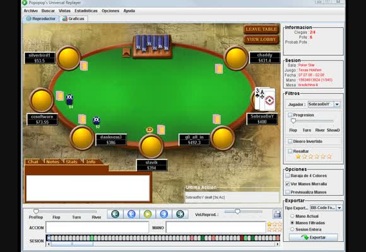This screenshot has width=366, height=252.
Task: Toggle the Baraja de 4 Colores checkbox
Action: (288, 176)
